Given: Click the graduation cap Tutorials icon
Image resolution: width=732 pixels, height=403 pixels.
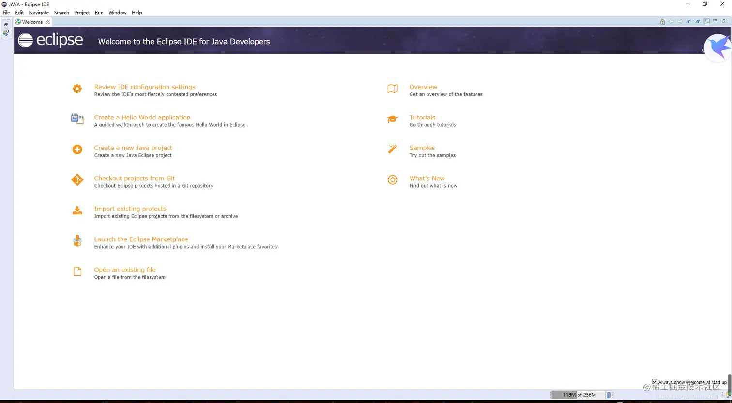Looking at the screenshot, I should tap(393, 119).
